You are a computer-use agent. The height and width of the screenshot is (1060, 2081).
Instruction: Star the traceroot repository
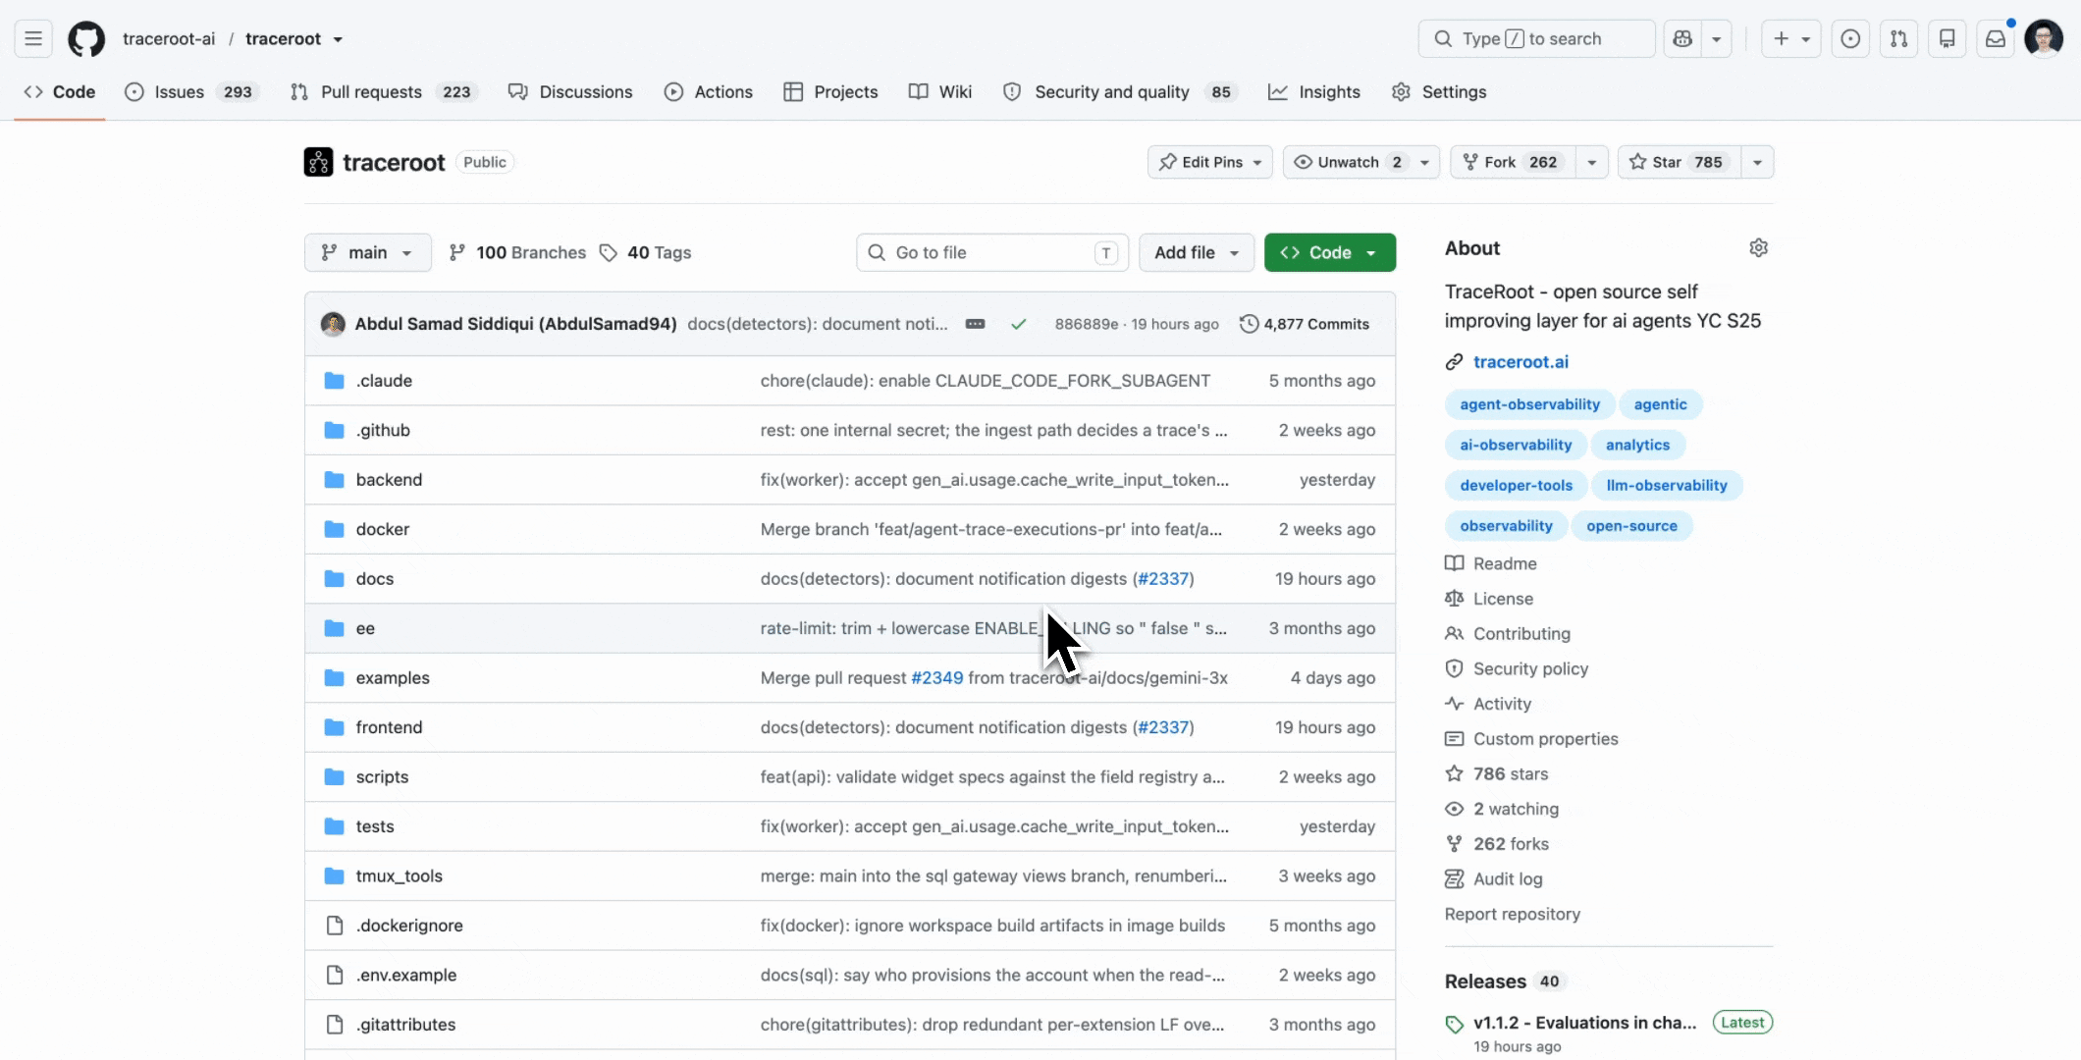(x=1679, y=162)
